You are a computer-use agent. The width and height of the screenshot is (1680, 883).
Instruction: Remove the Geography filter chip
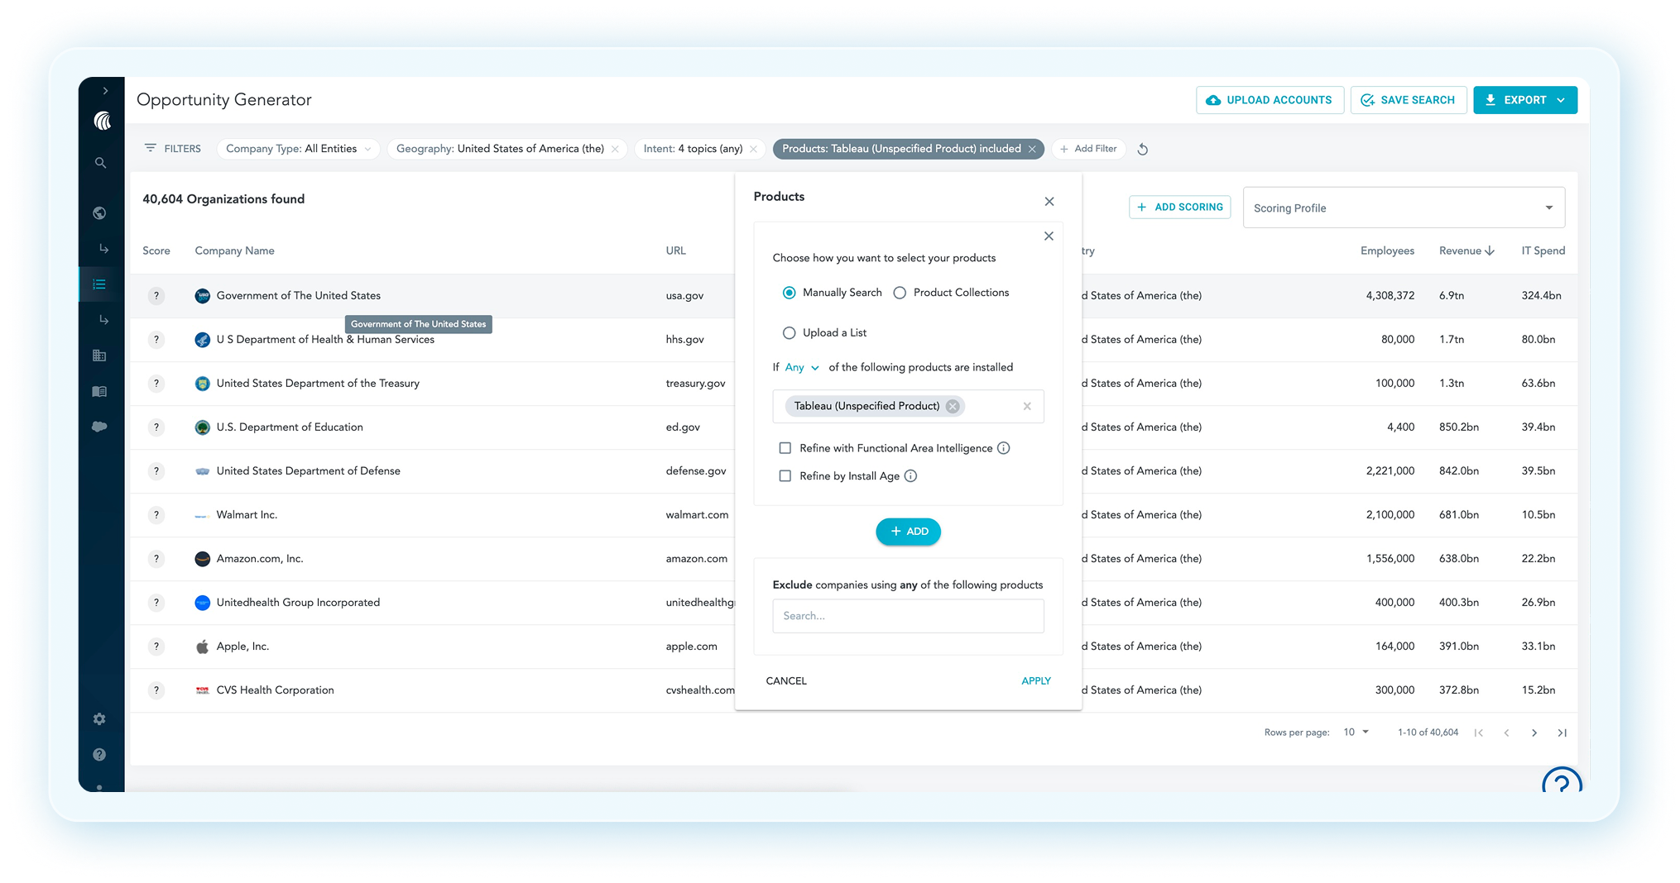(615, 150)
